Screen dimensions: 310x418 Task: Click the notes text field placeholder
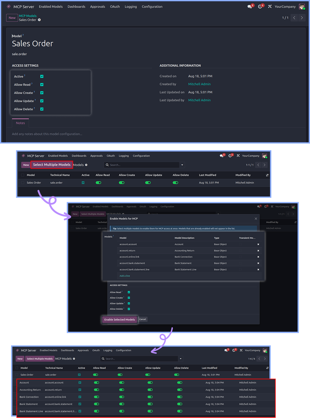pos(47,134)
